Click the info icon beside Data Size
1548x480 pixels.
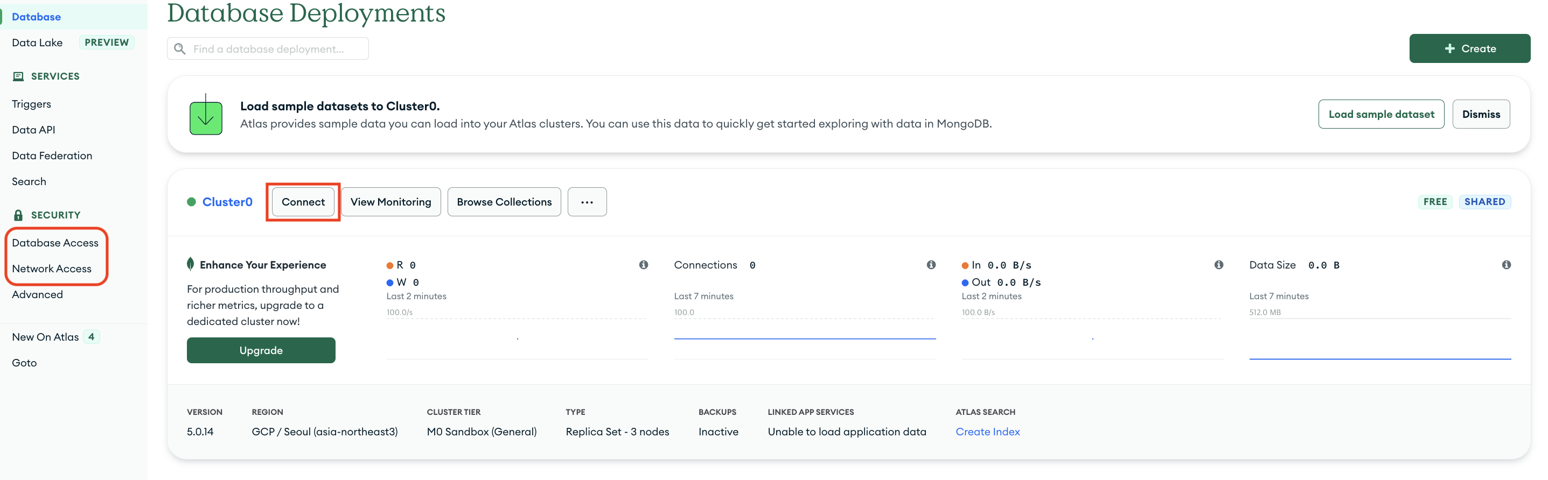1506,265
